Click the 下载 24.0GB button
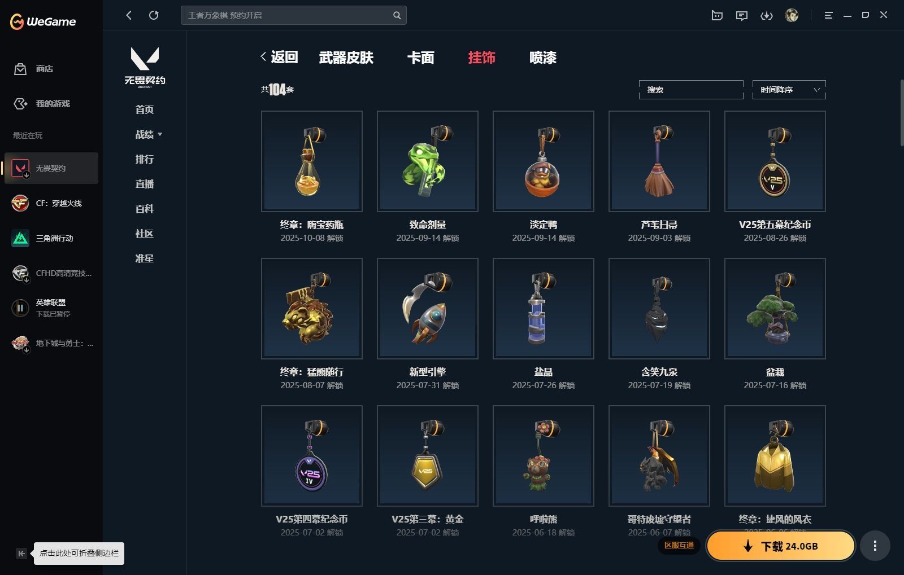 click(x=781, y=546)
